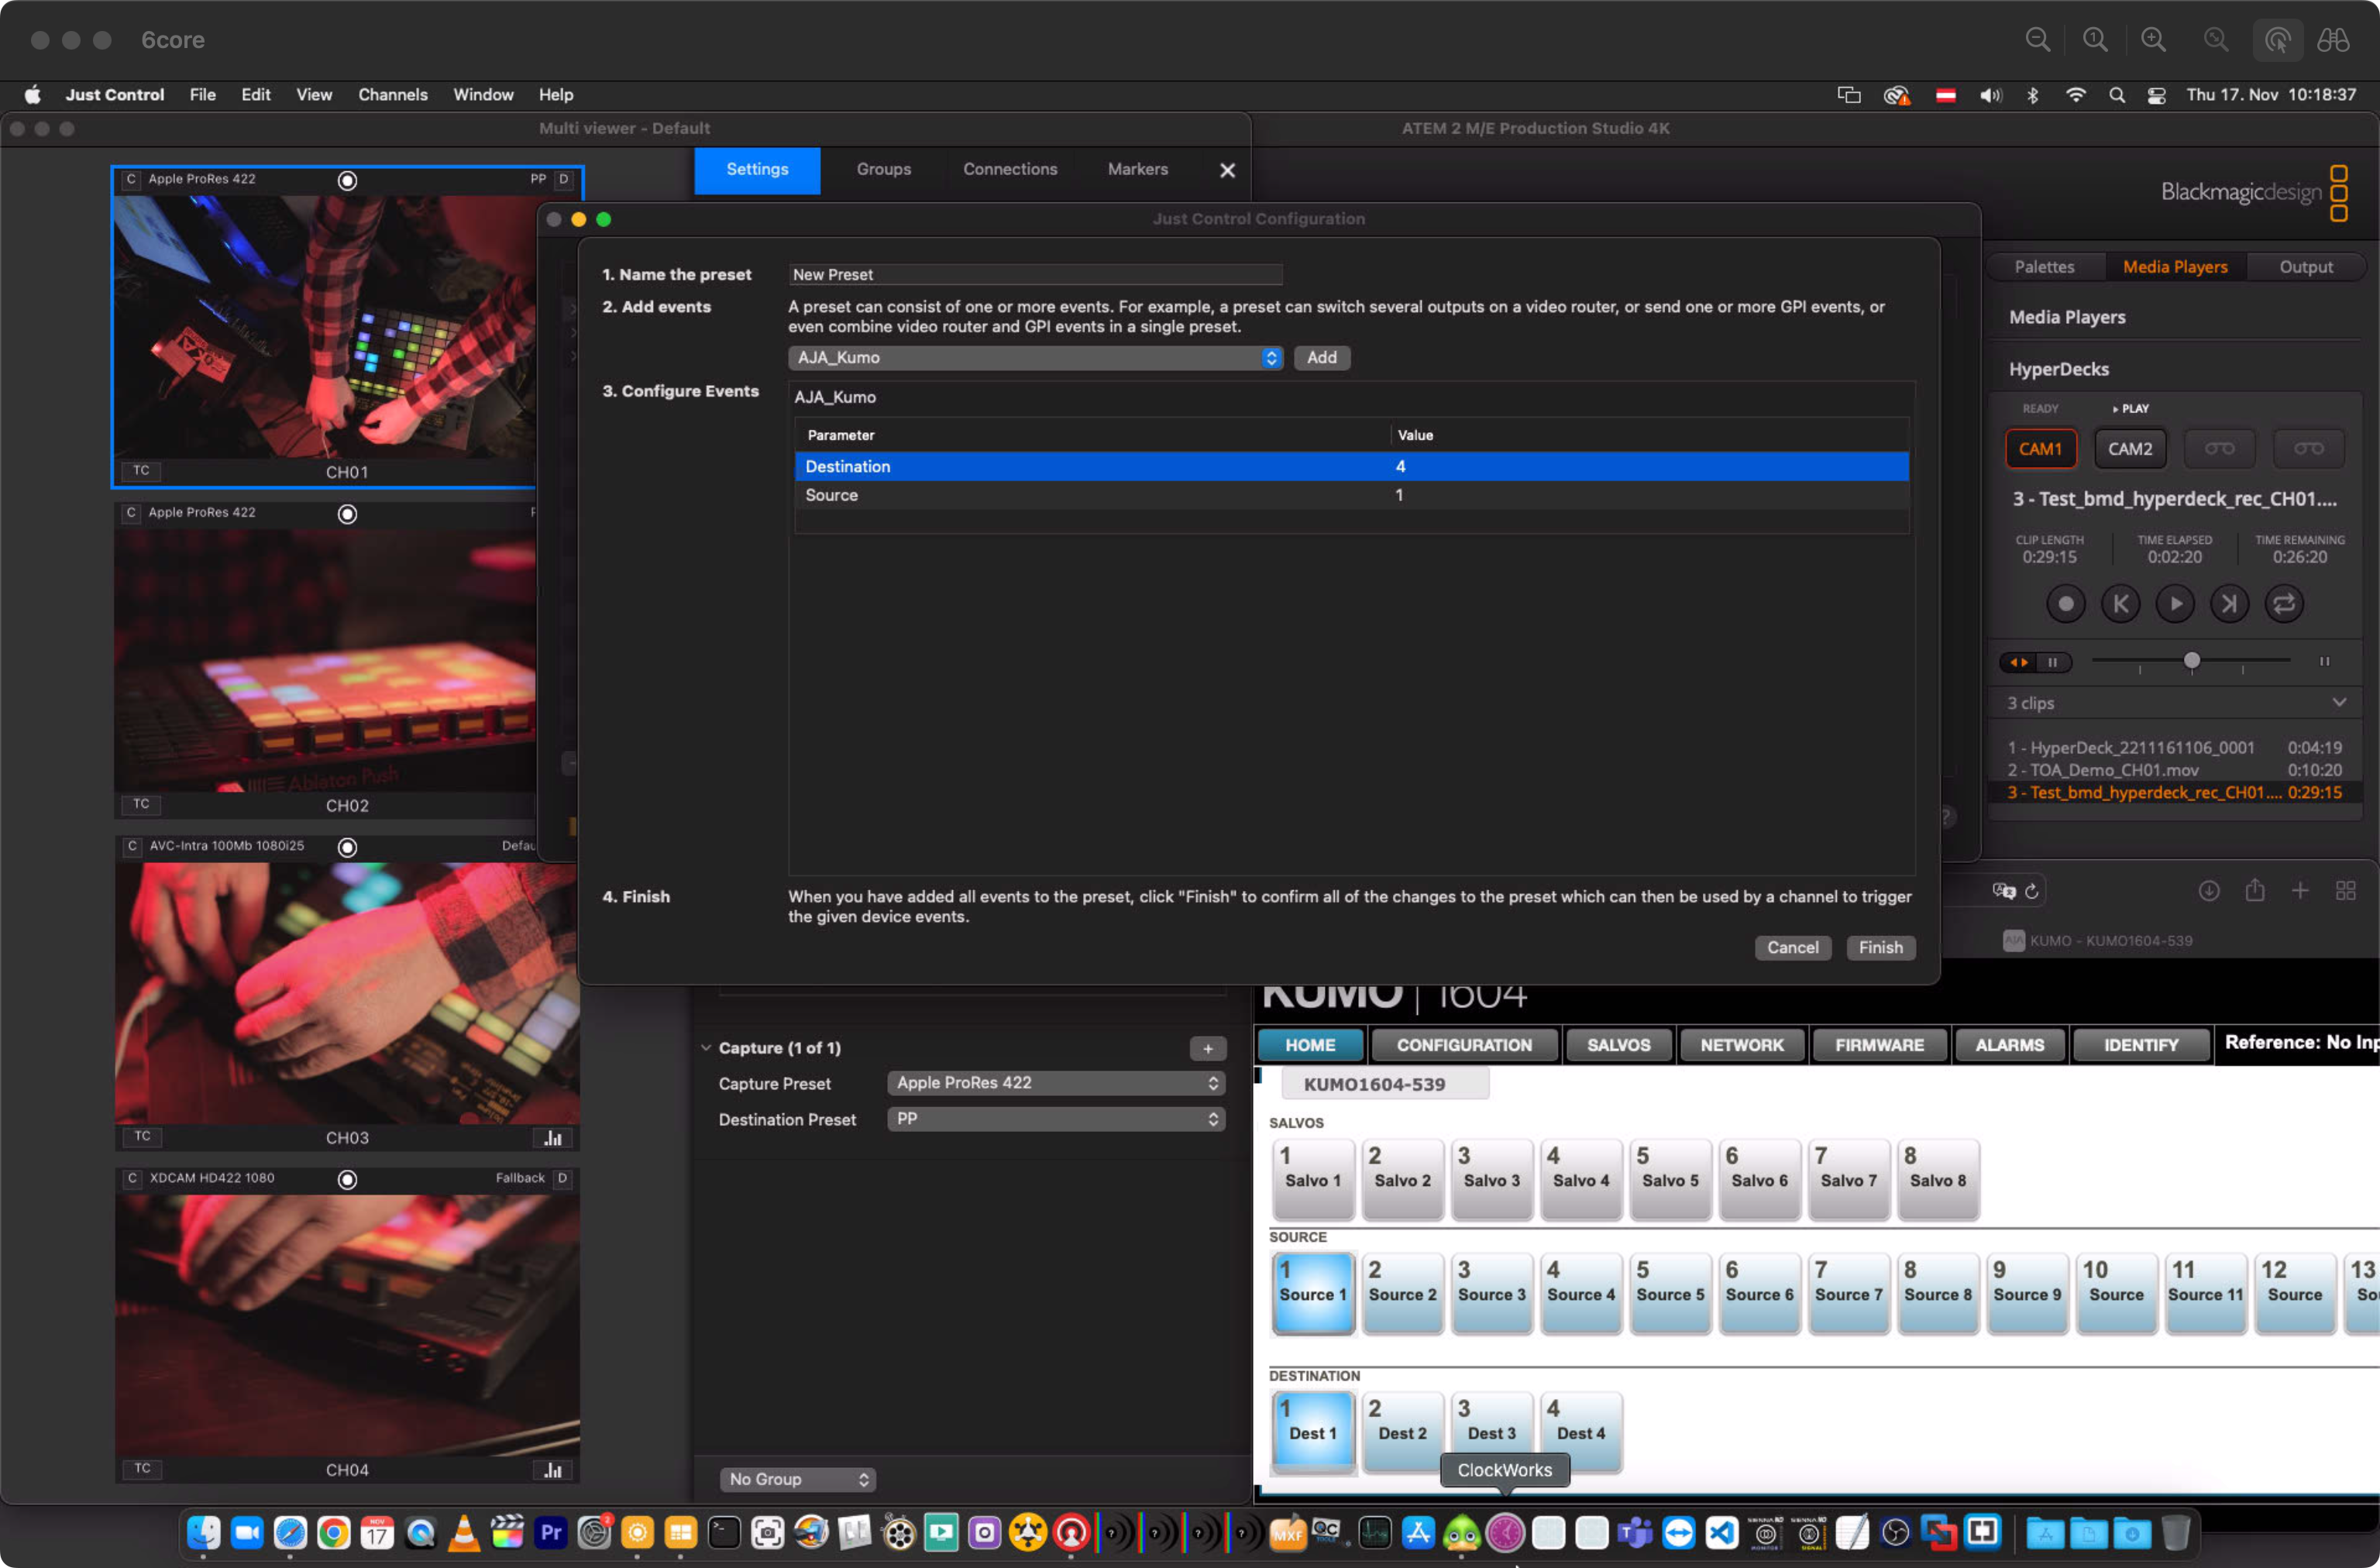Viewport: 2380px width, 1568px height.
Task: Click the preset name input field
Action: [1034, 274]
